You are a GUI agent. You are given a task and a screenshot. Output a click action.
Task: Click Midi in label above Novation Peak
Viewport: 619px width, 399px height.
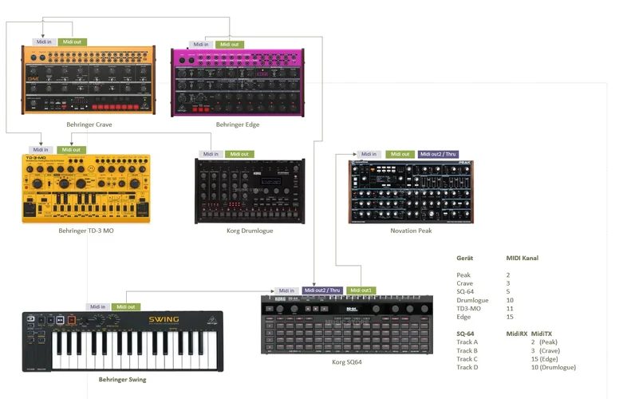[369, 154]
